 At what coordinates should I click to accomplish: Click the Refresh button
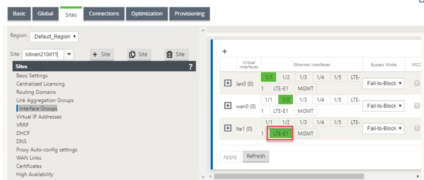coord(256,156)
